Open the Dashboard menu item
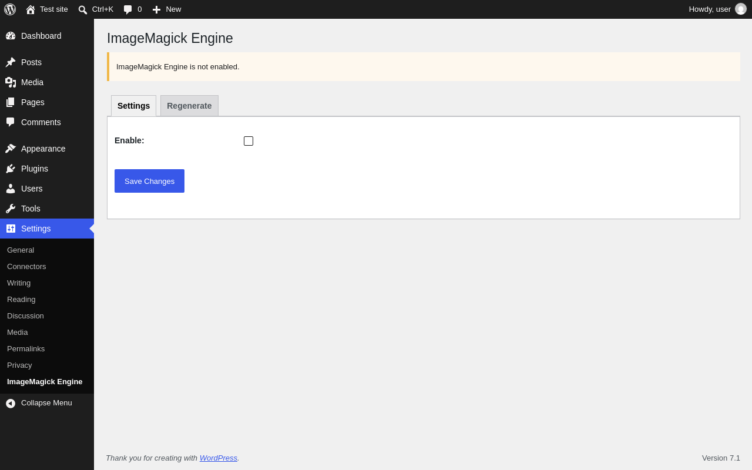752x470 pixels. pyautogui.click(x=47, y=36)
